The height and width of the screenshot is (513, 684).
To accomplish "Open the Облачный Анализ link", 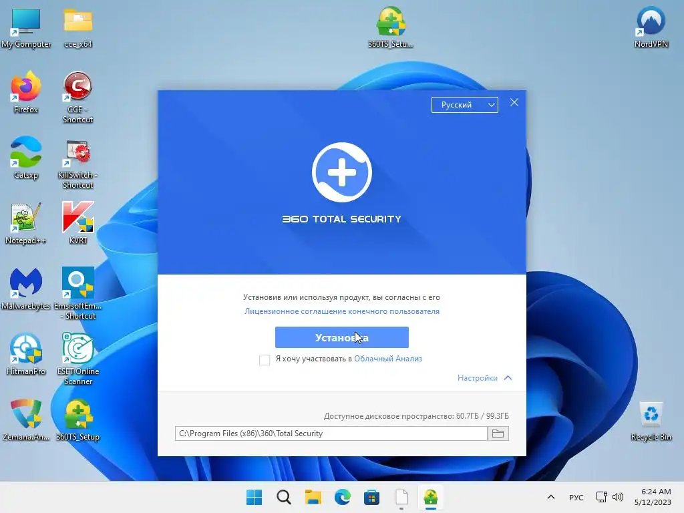I will click(x=388, y=359).
